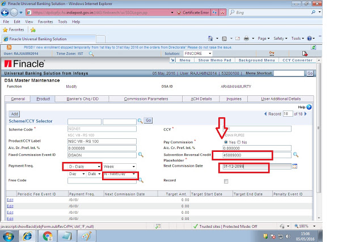The image size is (363, 242).
Task: Click the Add to Favorites bar icon
Action: tap(33, 29)
